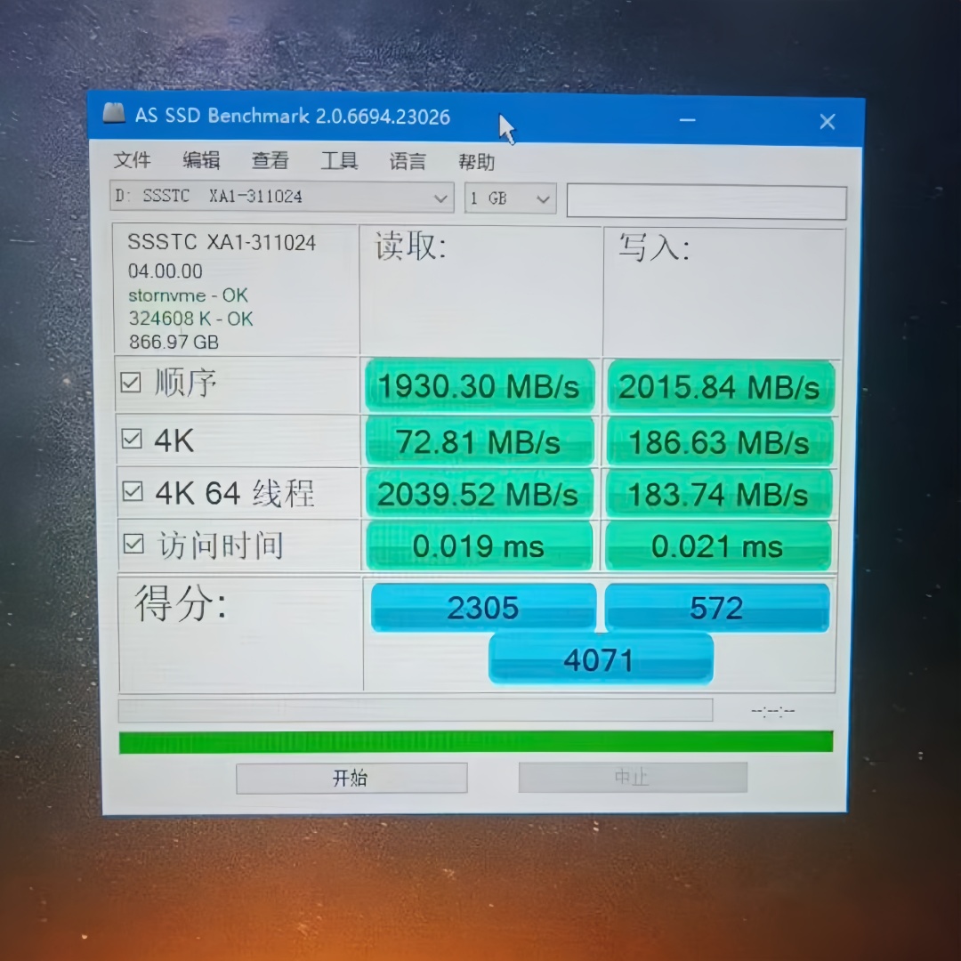Open the 工具 menu
961x961 pixels.
tap(339, 161)
